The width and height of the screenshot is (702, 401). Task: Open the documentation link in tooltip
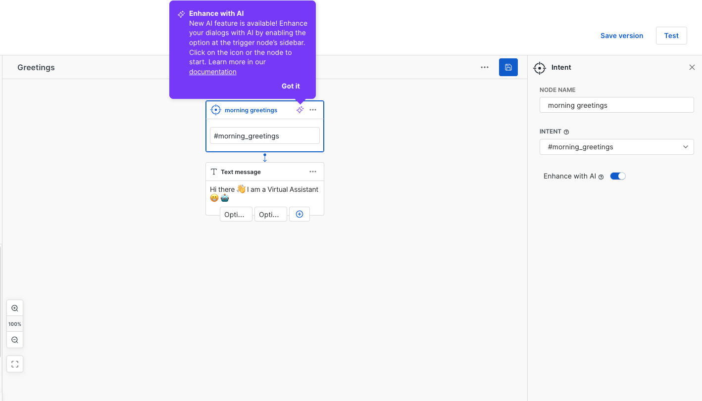212,72
